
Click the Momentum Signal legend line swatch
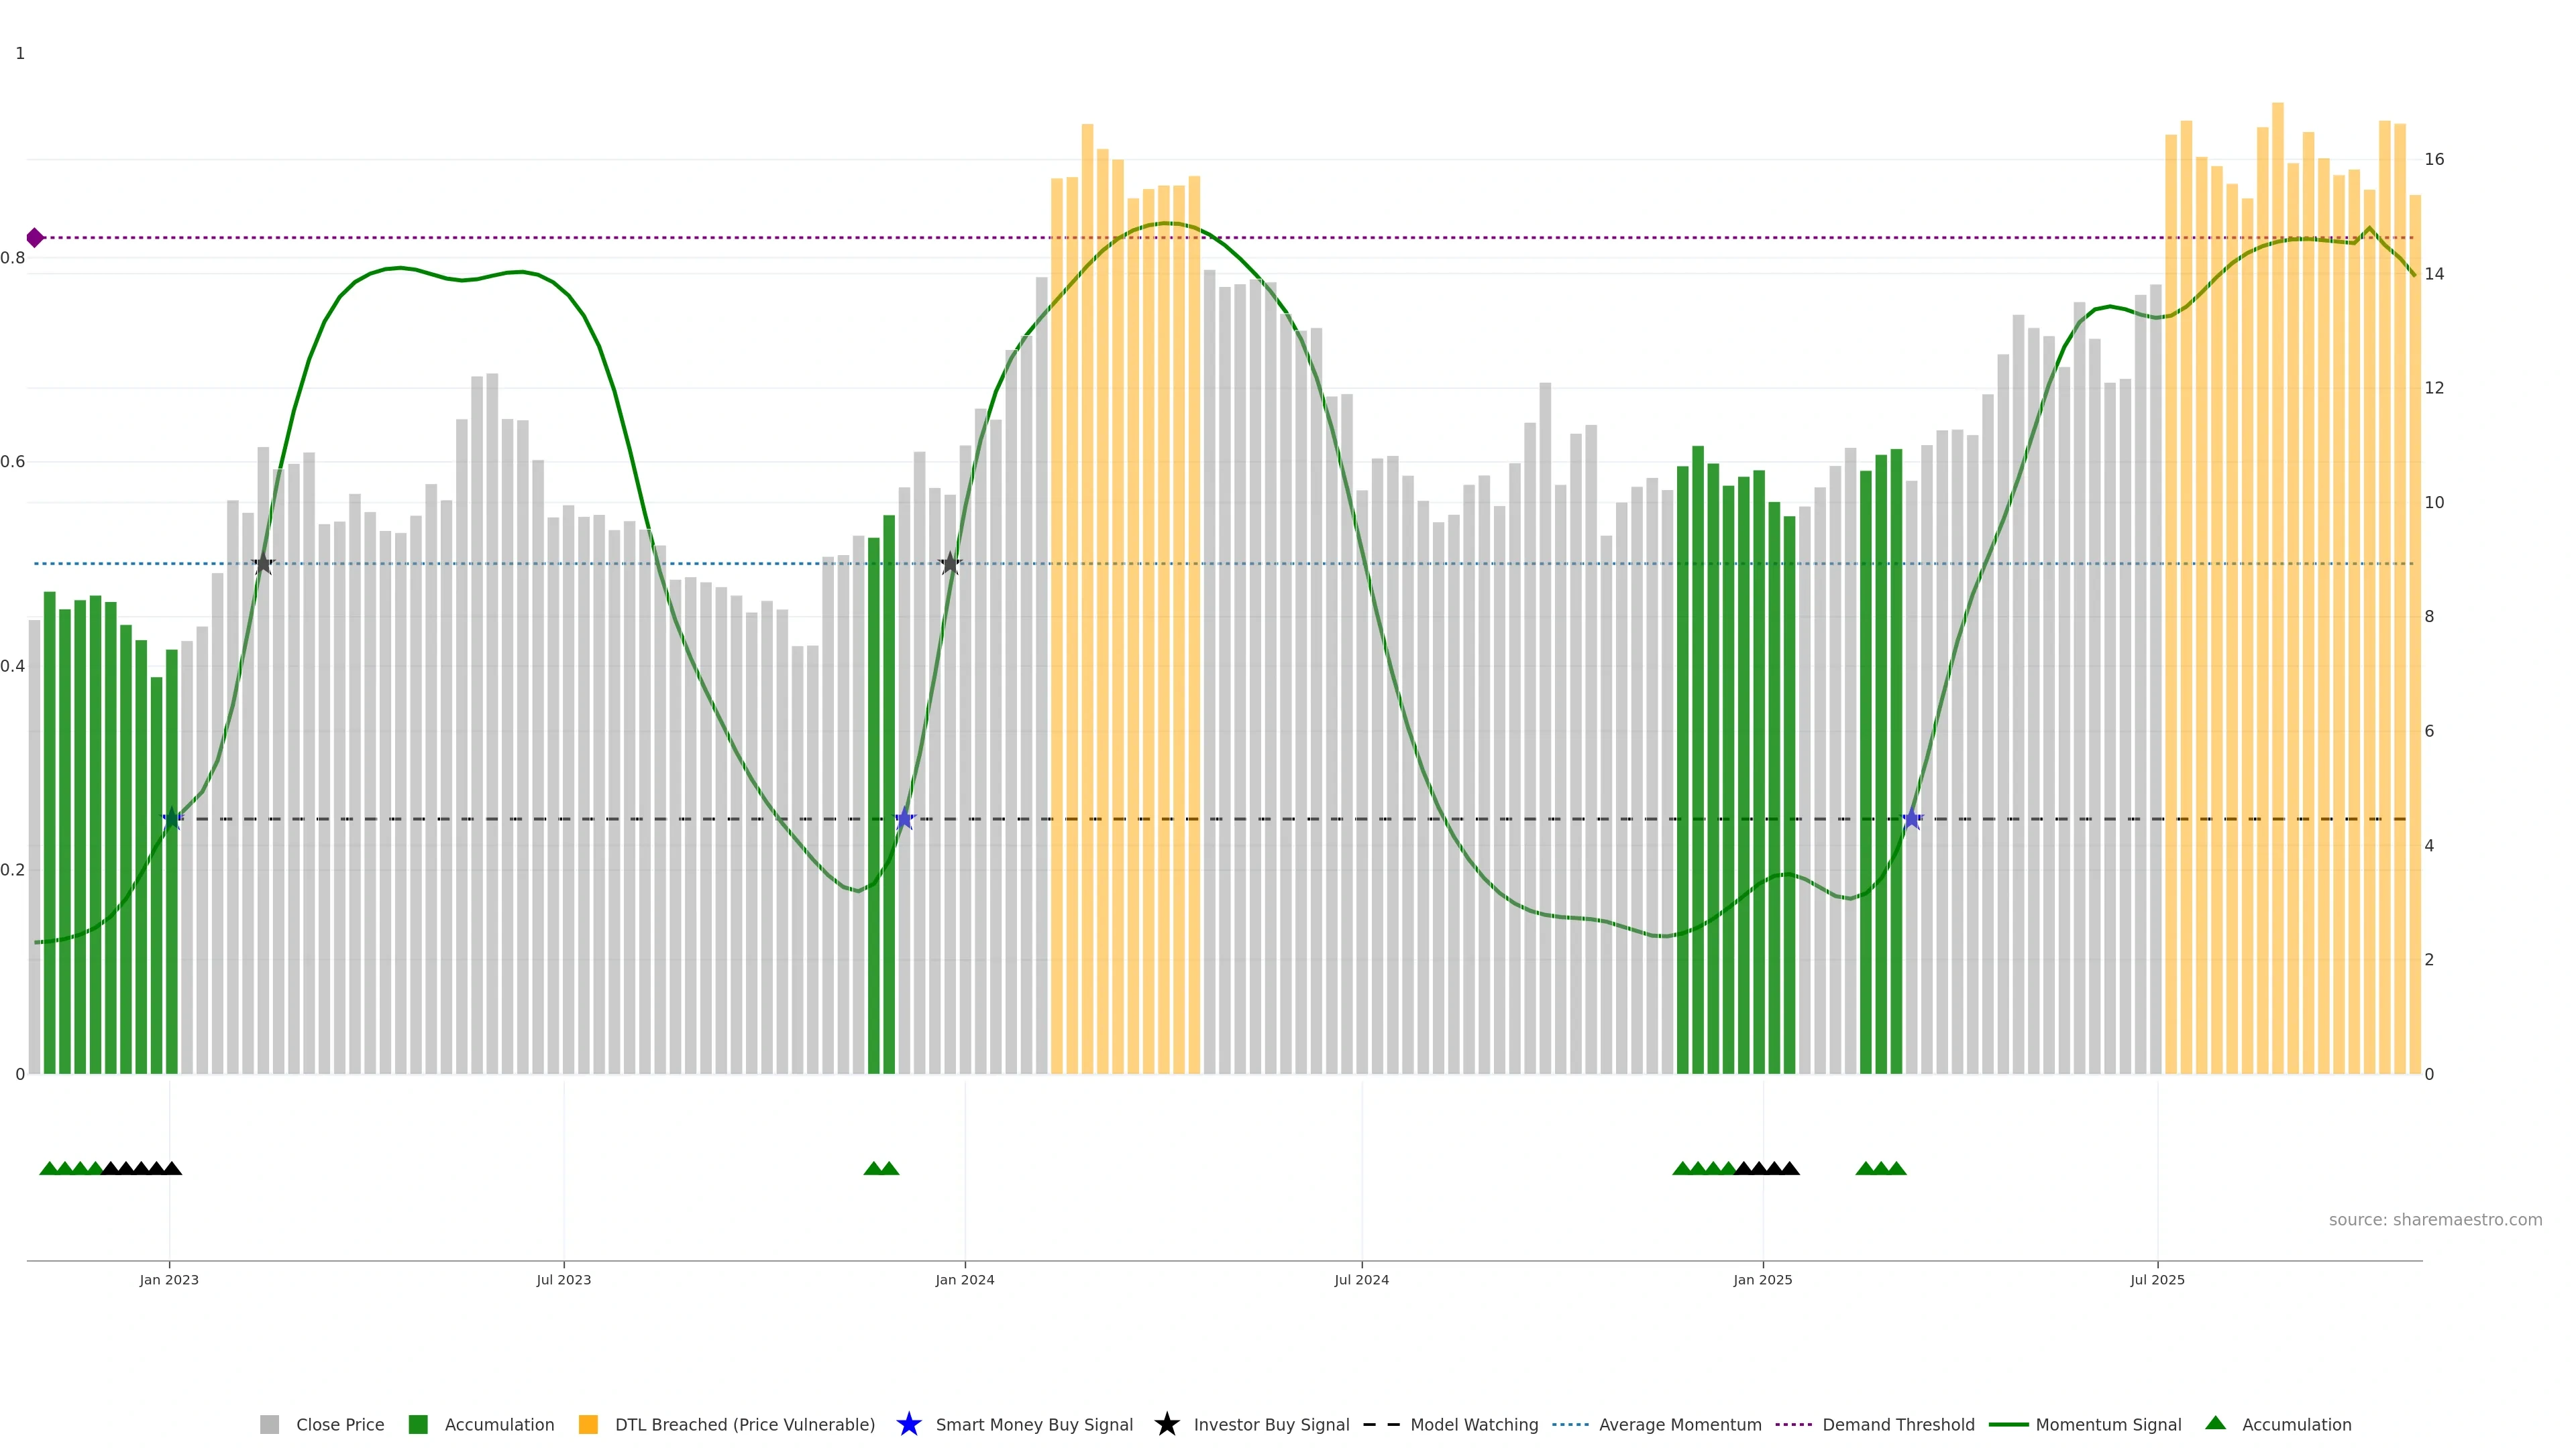tap(2008, 1425)
